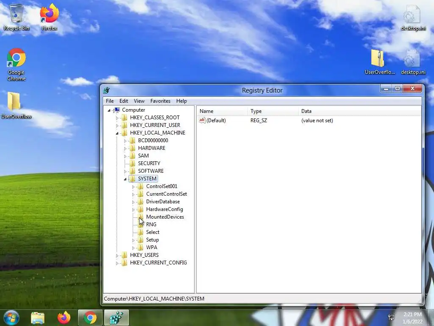Click the Data column header

[x=360, y=111]
